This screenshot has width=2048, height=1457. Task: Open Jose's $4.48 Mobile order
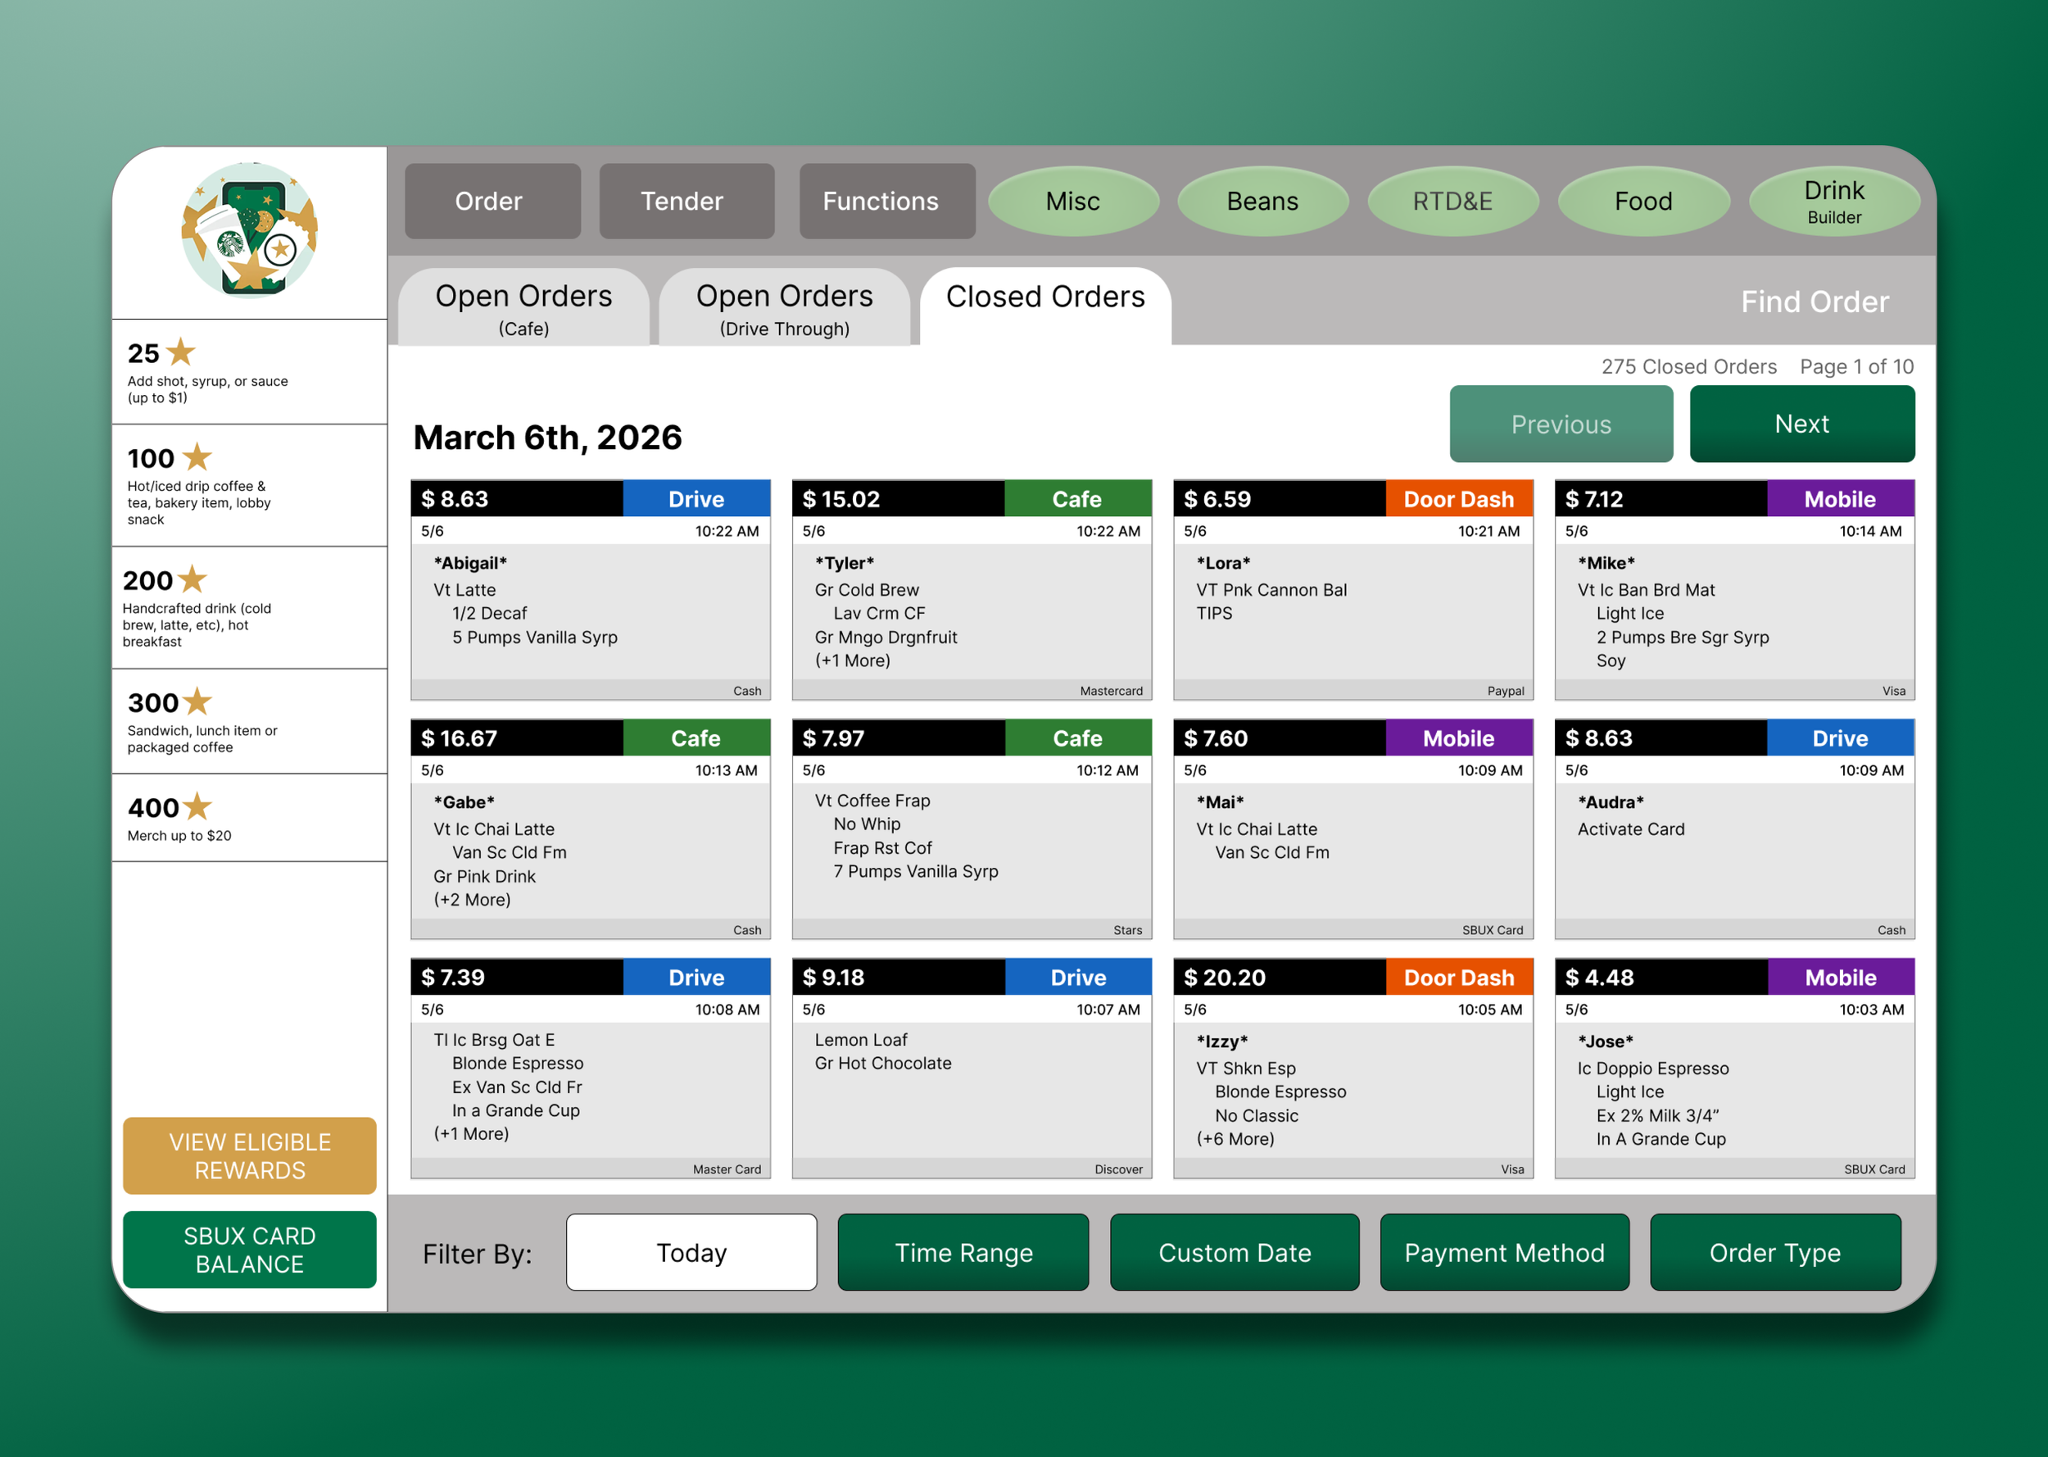pos(1735,1069)
